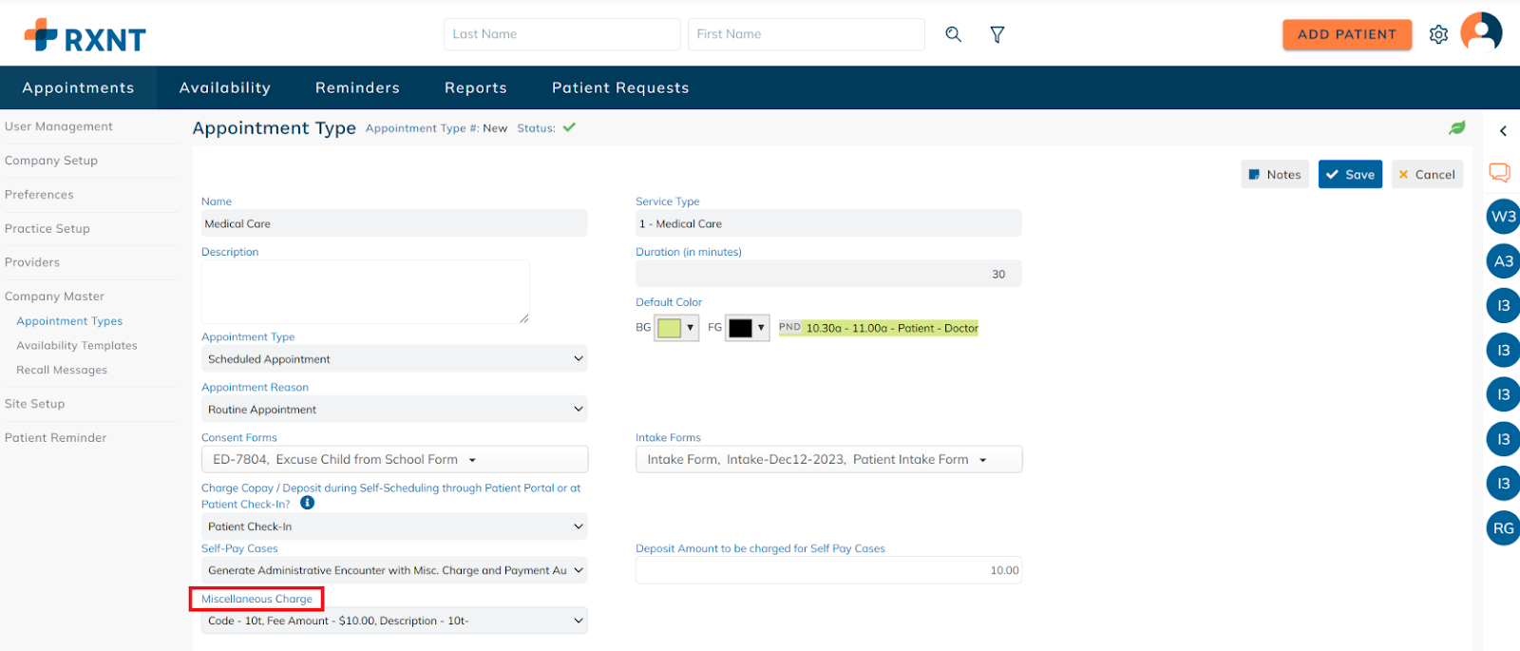Click the green leaf icon
1520x651 pixels.
[1456, 127]
